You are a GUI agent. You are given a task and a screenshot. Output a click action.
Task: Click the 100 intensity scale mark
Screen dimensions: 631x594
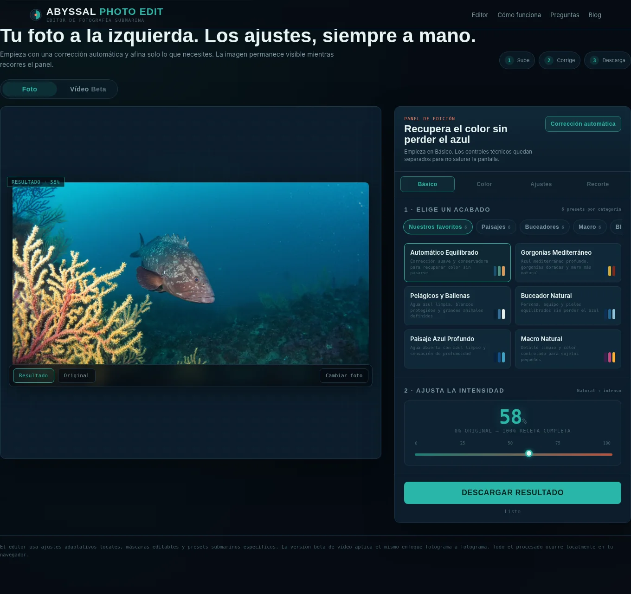point(606,443)
